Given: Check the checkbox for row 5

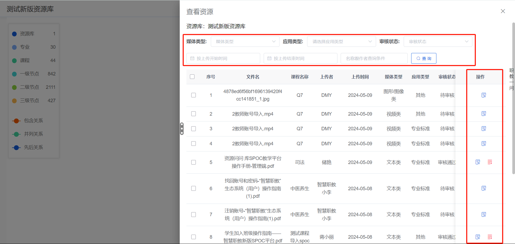Looking at the screenshot, I should tap(193, 162).
